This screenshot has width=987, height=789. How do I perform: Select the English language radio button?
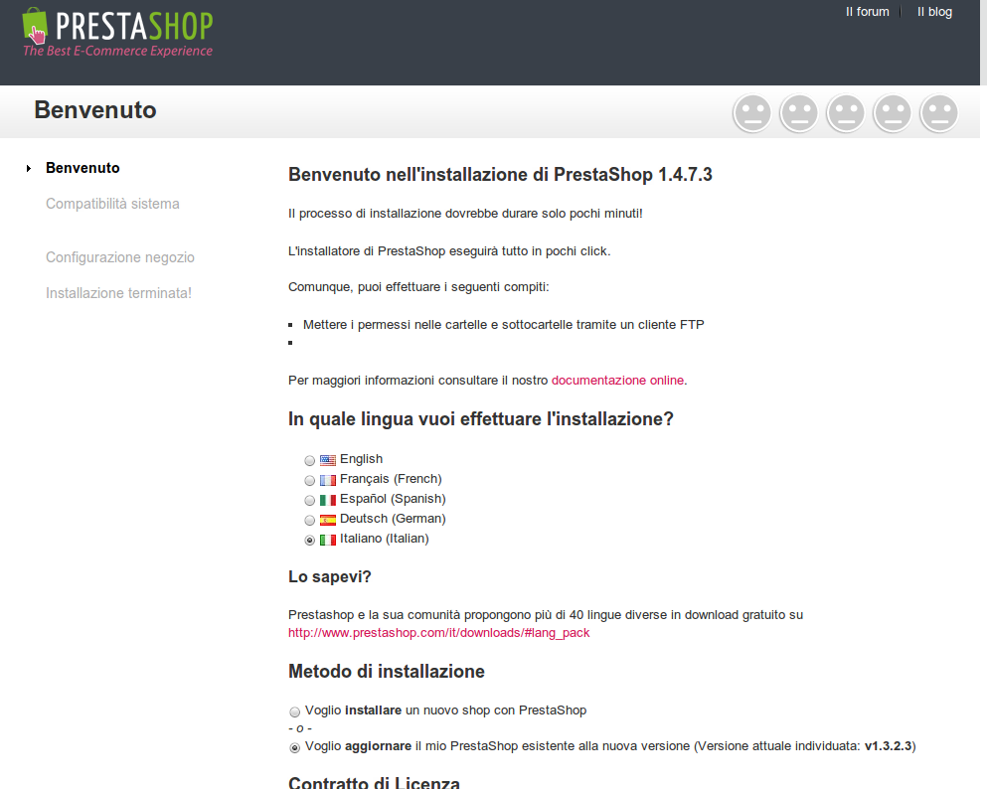pos(310,460)
